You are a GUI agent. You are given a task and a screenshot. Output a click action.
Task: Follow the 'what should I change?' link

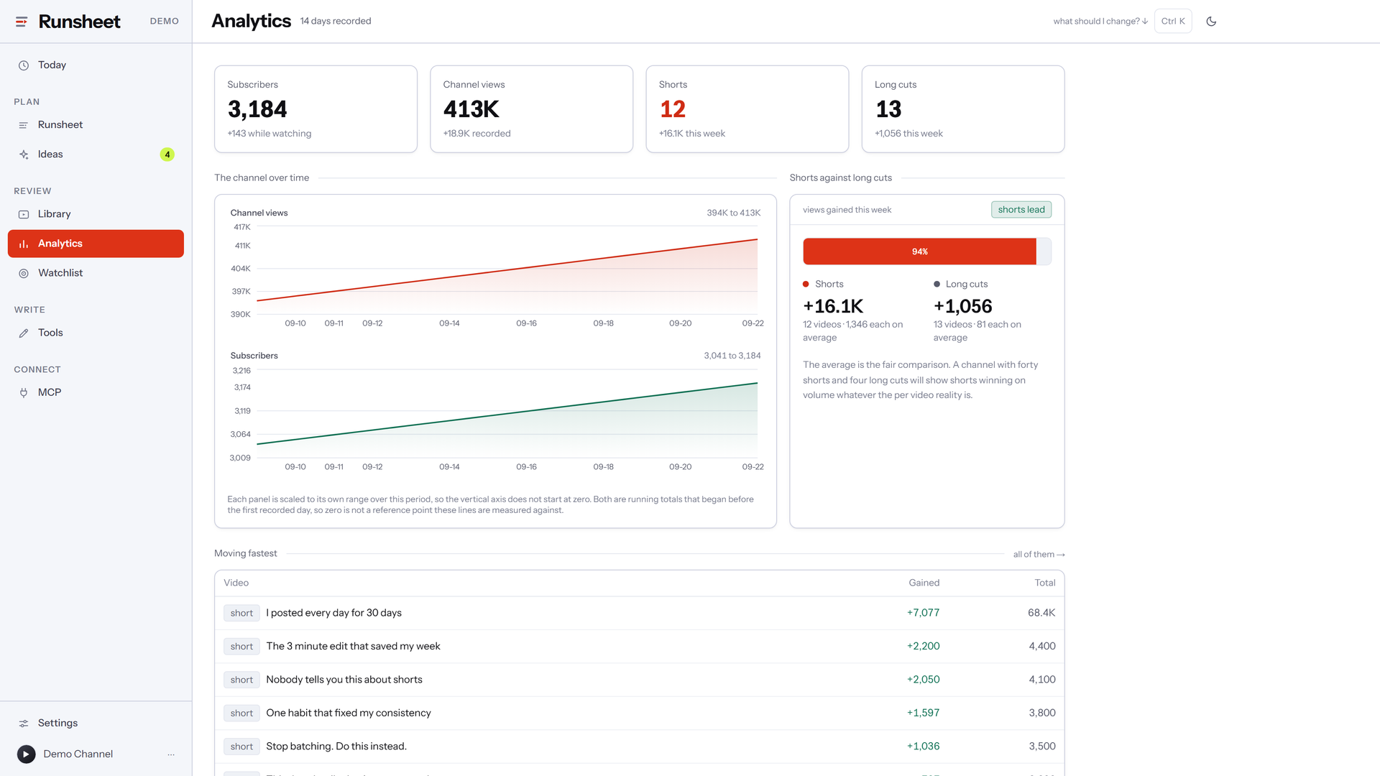click(x=1100, y=22)
